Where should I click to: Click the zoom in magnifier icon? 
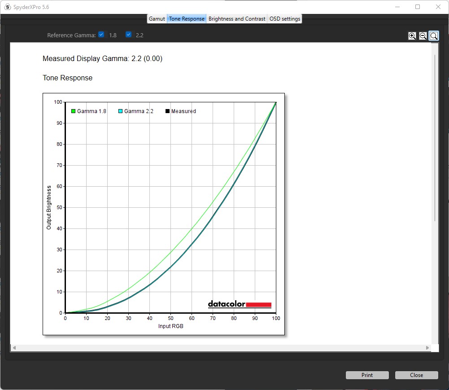[x=412, y=36]
